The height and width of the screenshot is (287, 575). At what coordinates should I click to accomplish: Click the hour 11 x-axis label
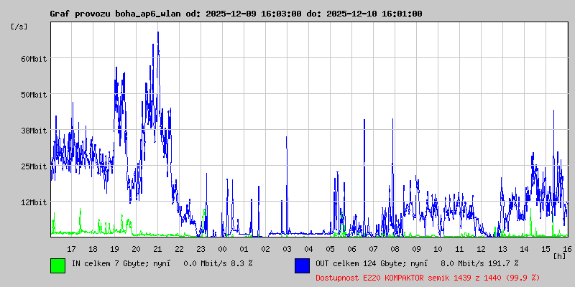[x=459, y=249]
